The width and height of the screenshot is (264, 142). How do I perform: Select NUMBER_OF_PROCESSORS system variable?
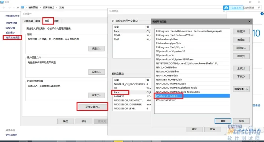pyautogui.click(x=132, y=84)
